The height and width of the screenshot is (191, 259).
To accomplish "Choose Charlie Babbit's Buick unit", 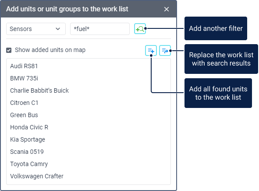I will click(x=39, y=90).
